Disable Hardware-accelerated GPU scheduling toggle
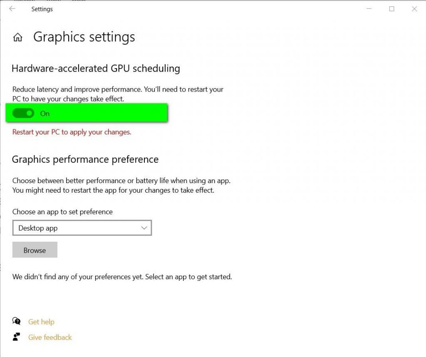The height and width of the screenshot is (357, 426). 23,113
